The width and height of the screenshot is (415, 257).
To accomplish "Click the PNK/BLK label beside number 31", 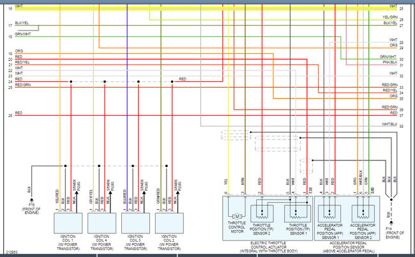I will 390,62.
